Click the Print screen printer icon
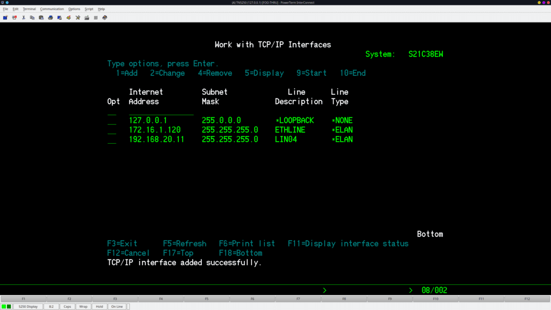This screenshot has height=310, width=551. tap(51, 18)
